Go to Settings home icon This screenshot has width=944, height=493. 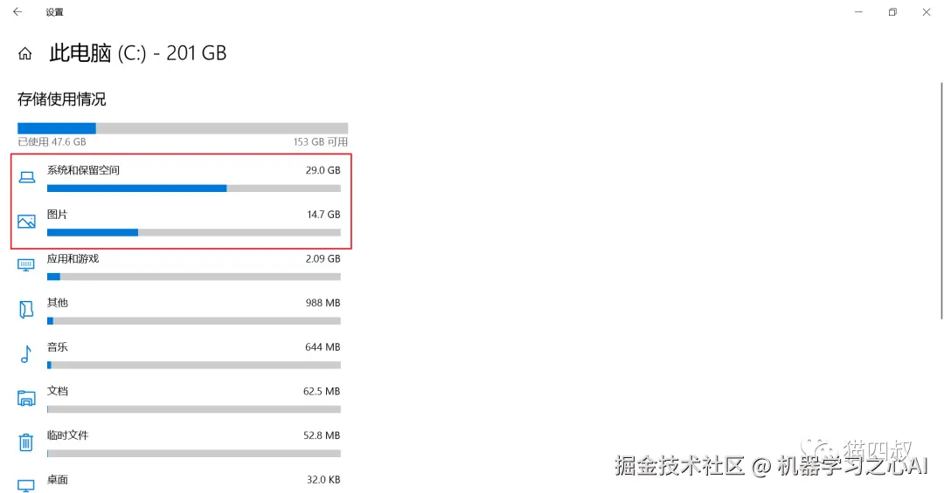pyautogui.click(x=25, y=54)
